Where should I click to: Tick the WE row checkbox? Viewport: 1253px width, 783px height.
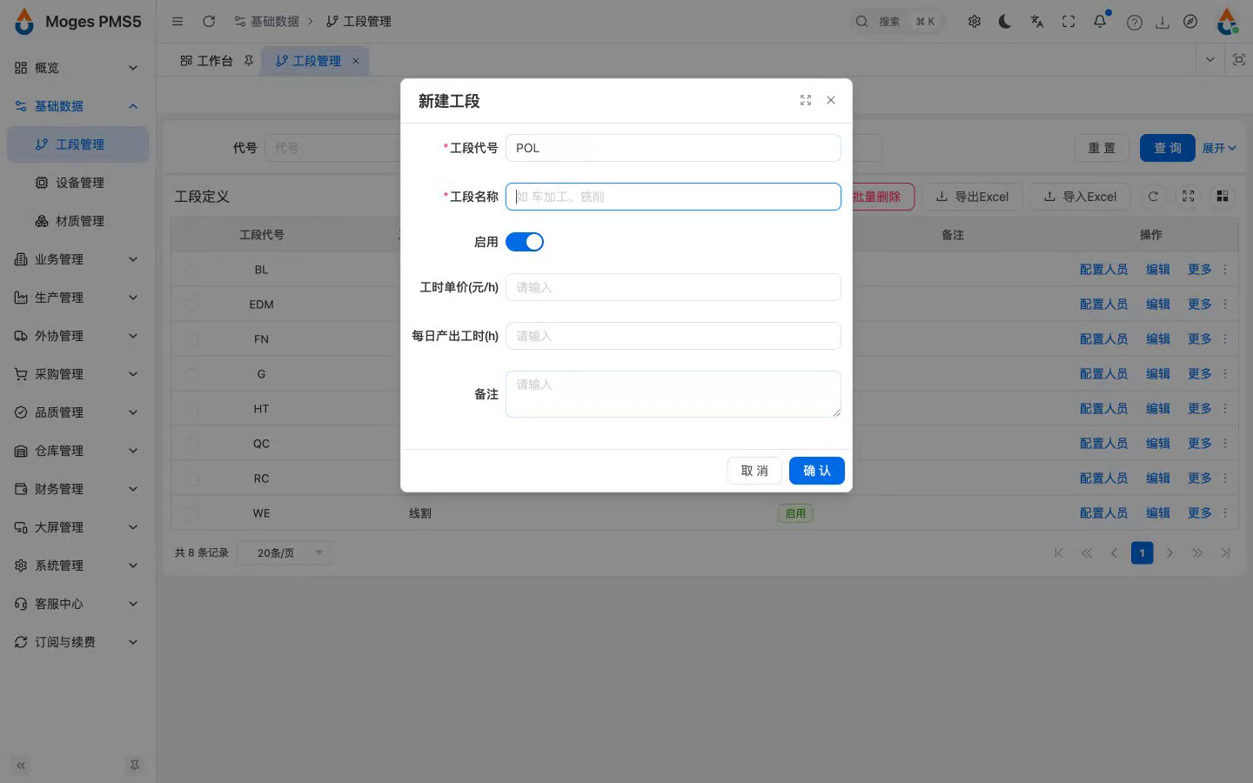coord(192,513)
